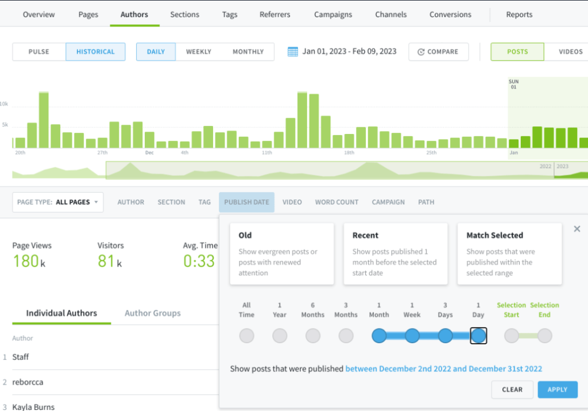
Task: Select the 1 Day slider node
Action: coord(478,336)
